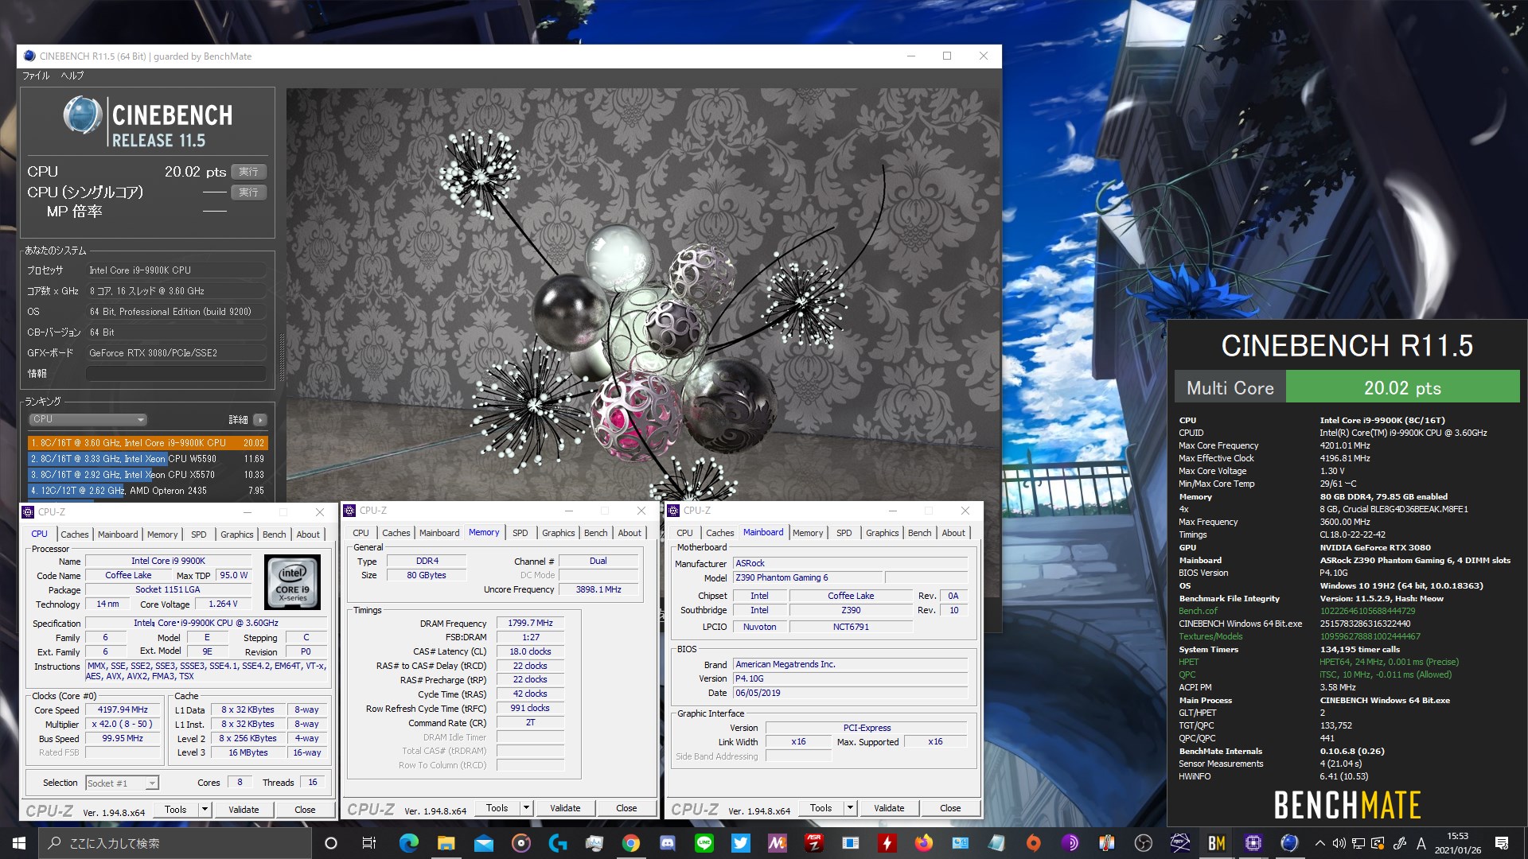The width and height of the screenshot is (1528, 859).
Task: Click Validate in middle CPU-Z window
Action: point(565,808)
